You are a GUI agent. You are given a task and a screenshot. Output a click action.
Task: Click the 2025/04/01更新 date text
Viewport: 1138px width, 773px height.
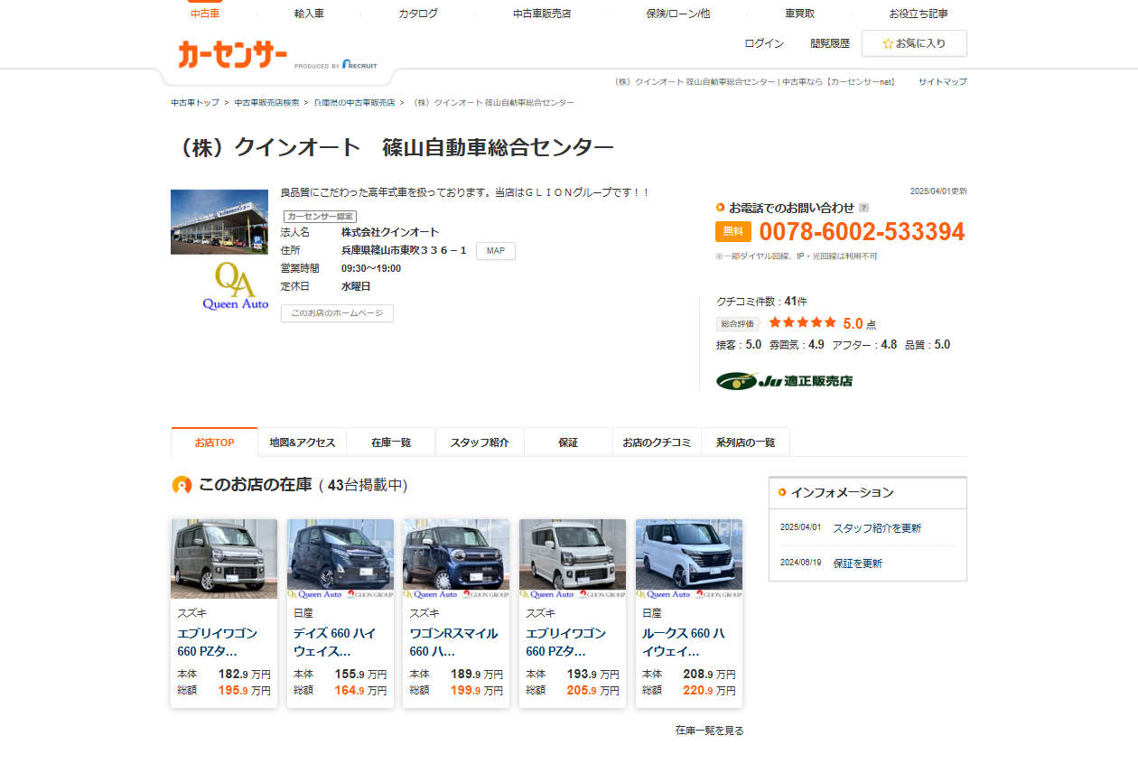[938, 191]
